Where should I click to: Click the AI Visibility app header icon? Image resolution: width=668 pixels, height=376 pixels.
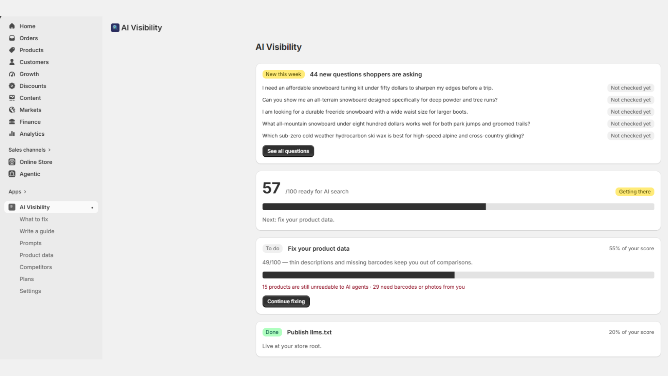click(115, 28)
